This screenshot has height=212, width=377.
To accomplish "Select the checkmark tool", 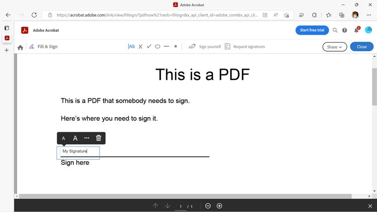I will coord(149,47).
